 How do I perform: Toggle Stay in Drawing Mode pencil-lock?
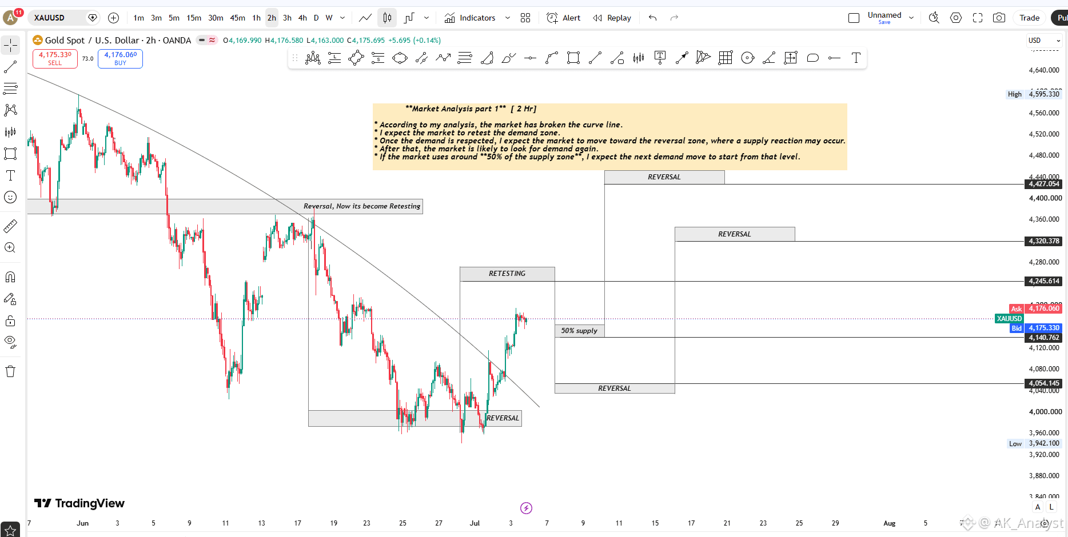pyautogui.click(x=10, y=299)
